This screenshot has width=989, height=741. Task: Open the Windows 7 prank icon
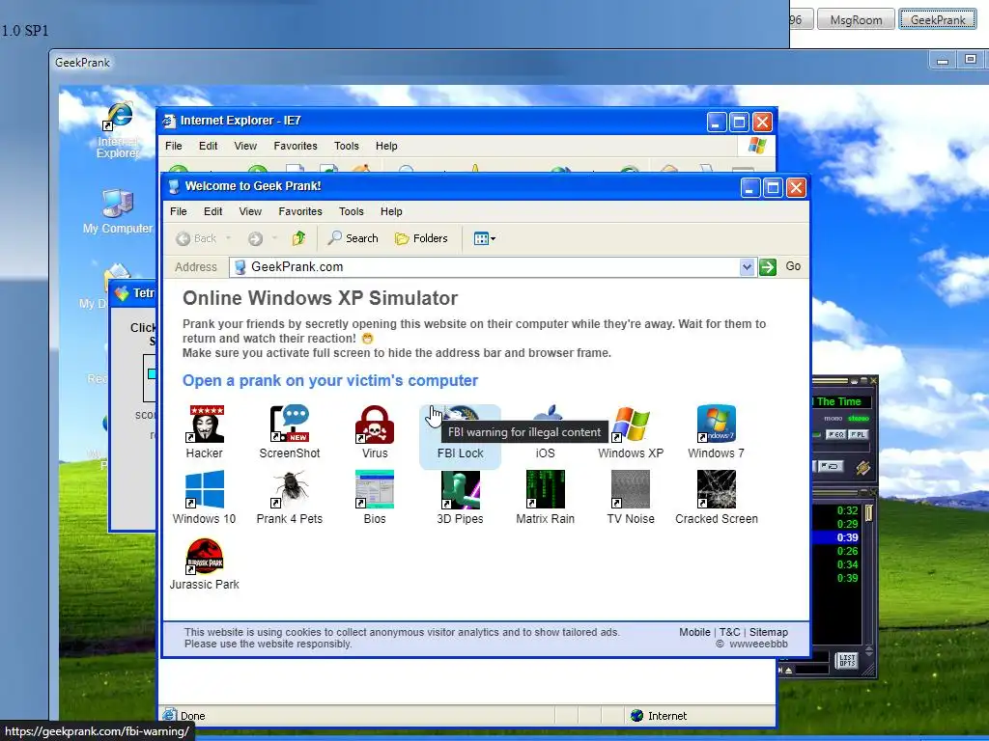[x=716, y=431]
